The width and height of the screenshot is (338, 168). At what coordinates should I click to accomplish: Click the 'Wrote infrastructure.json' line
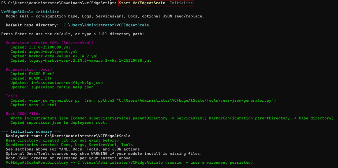pyautogui.click(x=173, y=118)
